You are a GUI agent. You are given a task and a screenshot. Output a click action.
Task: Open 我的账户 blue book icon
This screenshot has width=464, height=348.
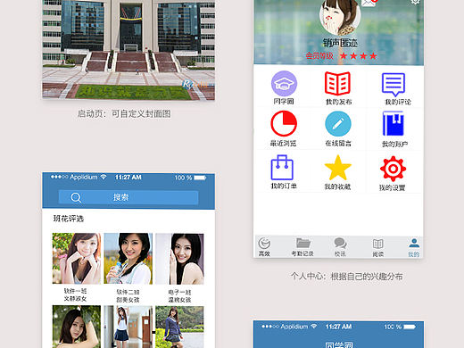click(x=393, y=123)
